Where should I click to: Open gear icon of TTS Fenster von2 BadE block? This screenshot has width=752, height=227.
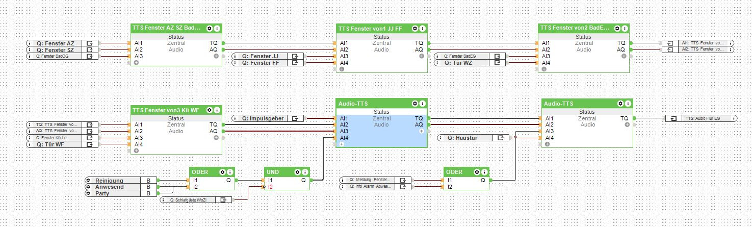(617, 29)
